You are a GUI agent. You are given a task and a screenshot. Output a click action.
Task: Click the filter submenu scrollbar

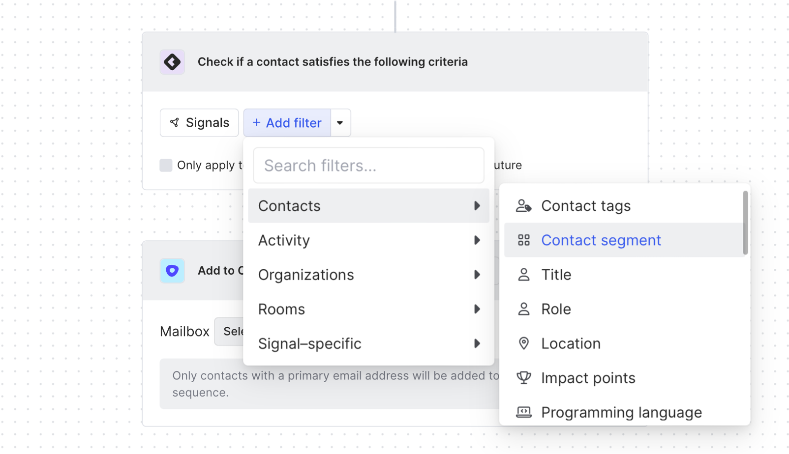coord(745,223)
